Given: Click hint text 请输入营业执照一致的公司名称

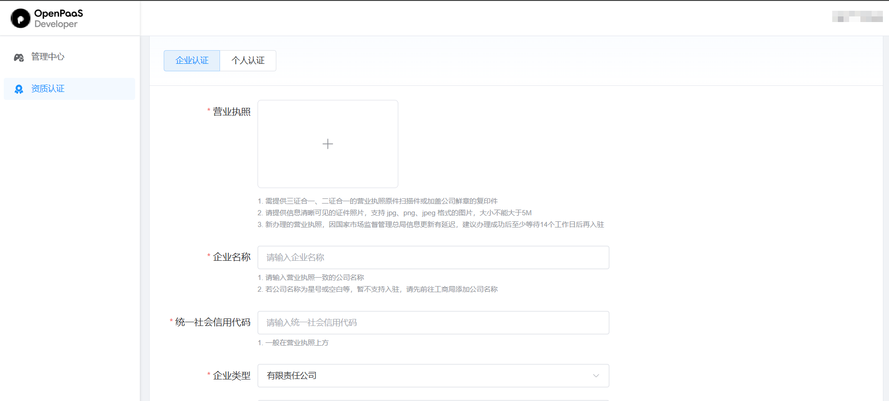Looking at the screenshot, I should (311, 278).
